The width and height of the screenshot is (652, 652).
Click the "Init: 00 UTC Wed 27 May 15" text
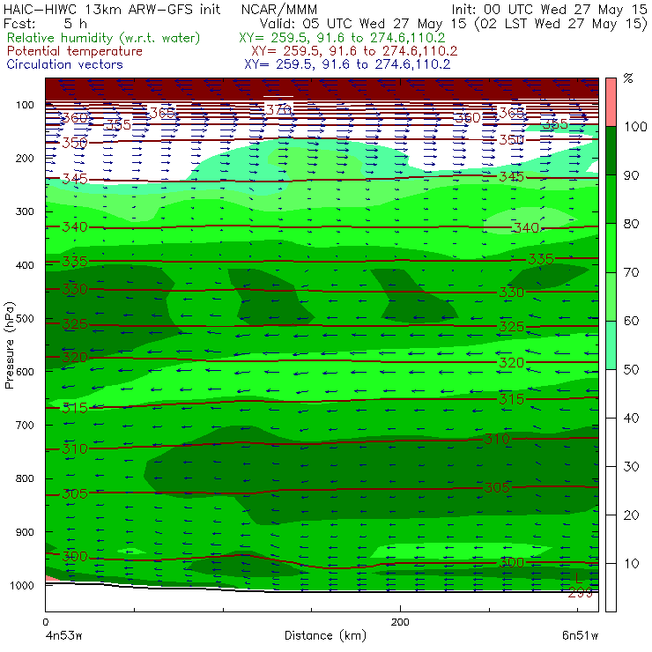pyautogui.click(x=549, y=9)
